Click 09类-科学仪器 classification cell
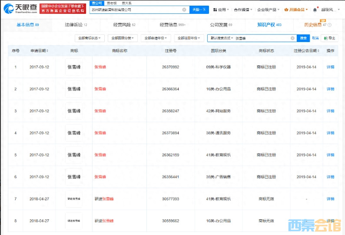 click(218, 67)
